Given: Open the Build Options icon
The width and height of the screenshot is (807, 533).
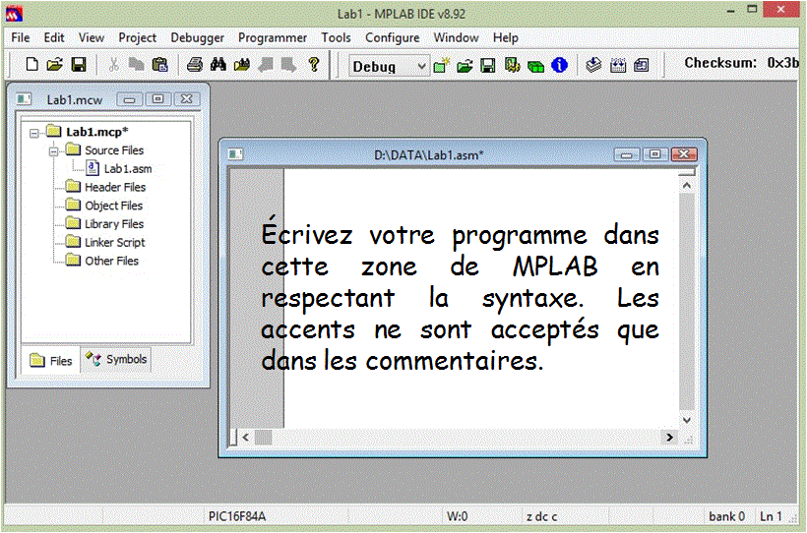Looking at the screenshot, I should (x=512, y=65).
